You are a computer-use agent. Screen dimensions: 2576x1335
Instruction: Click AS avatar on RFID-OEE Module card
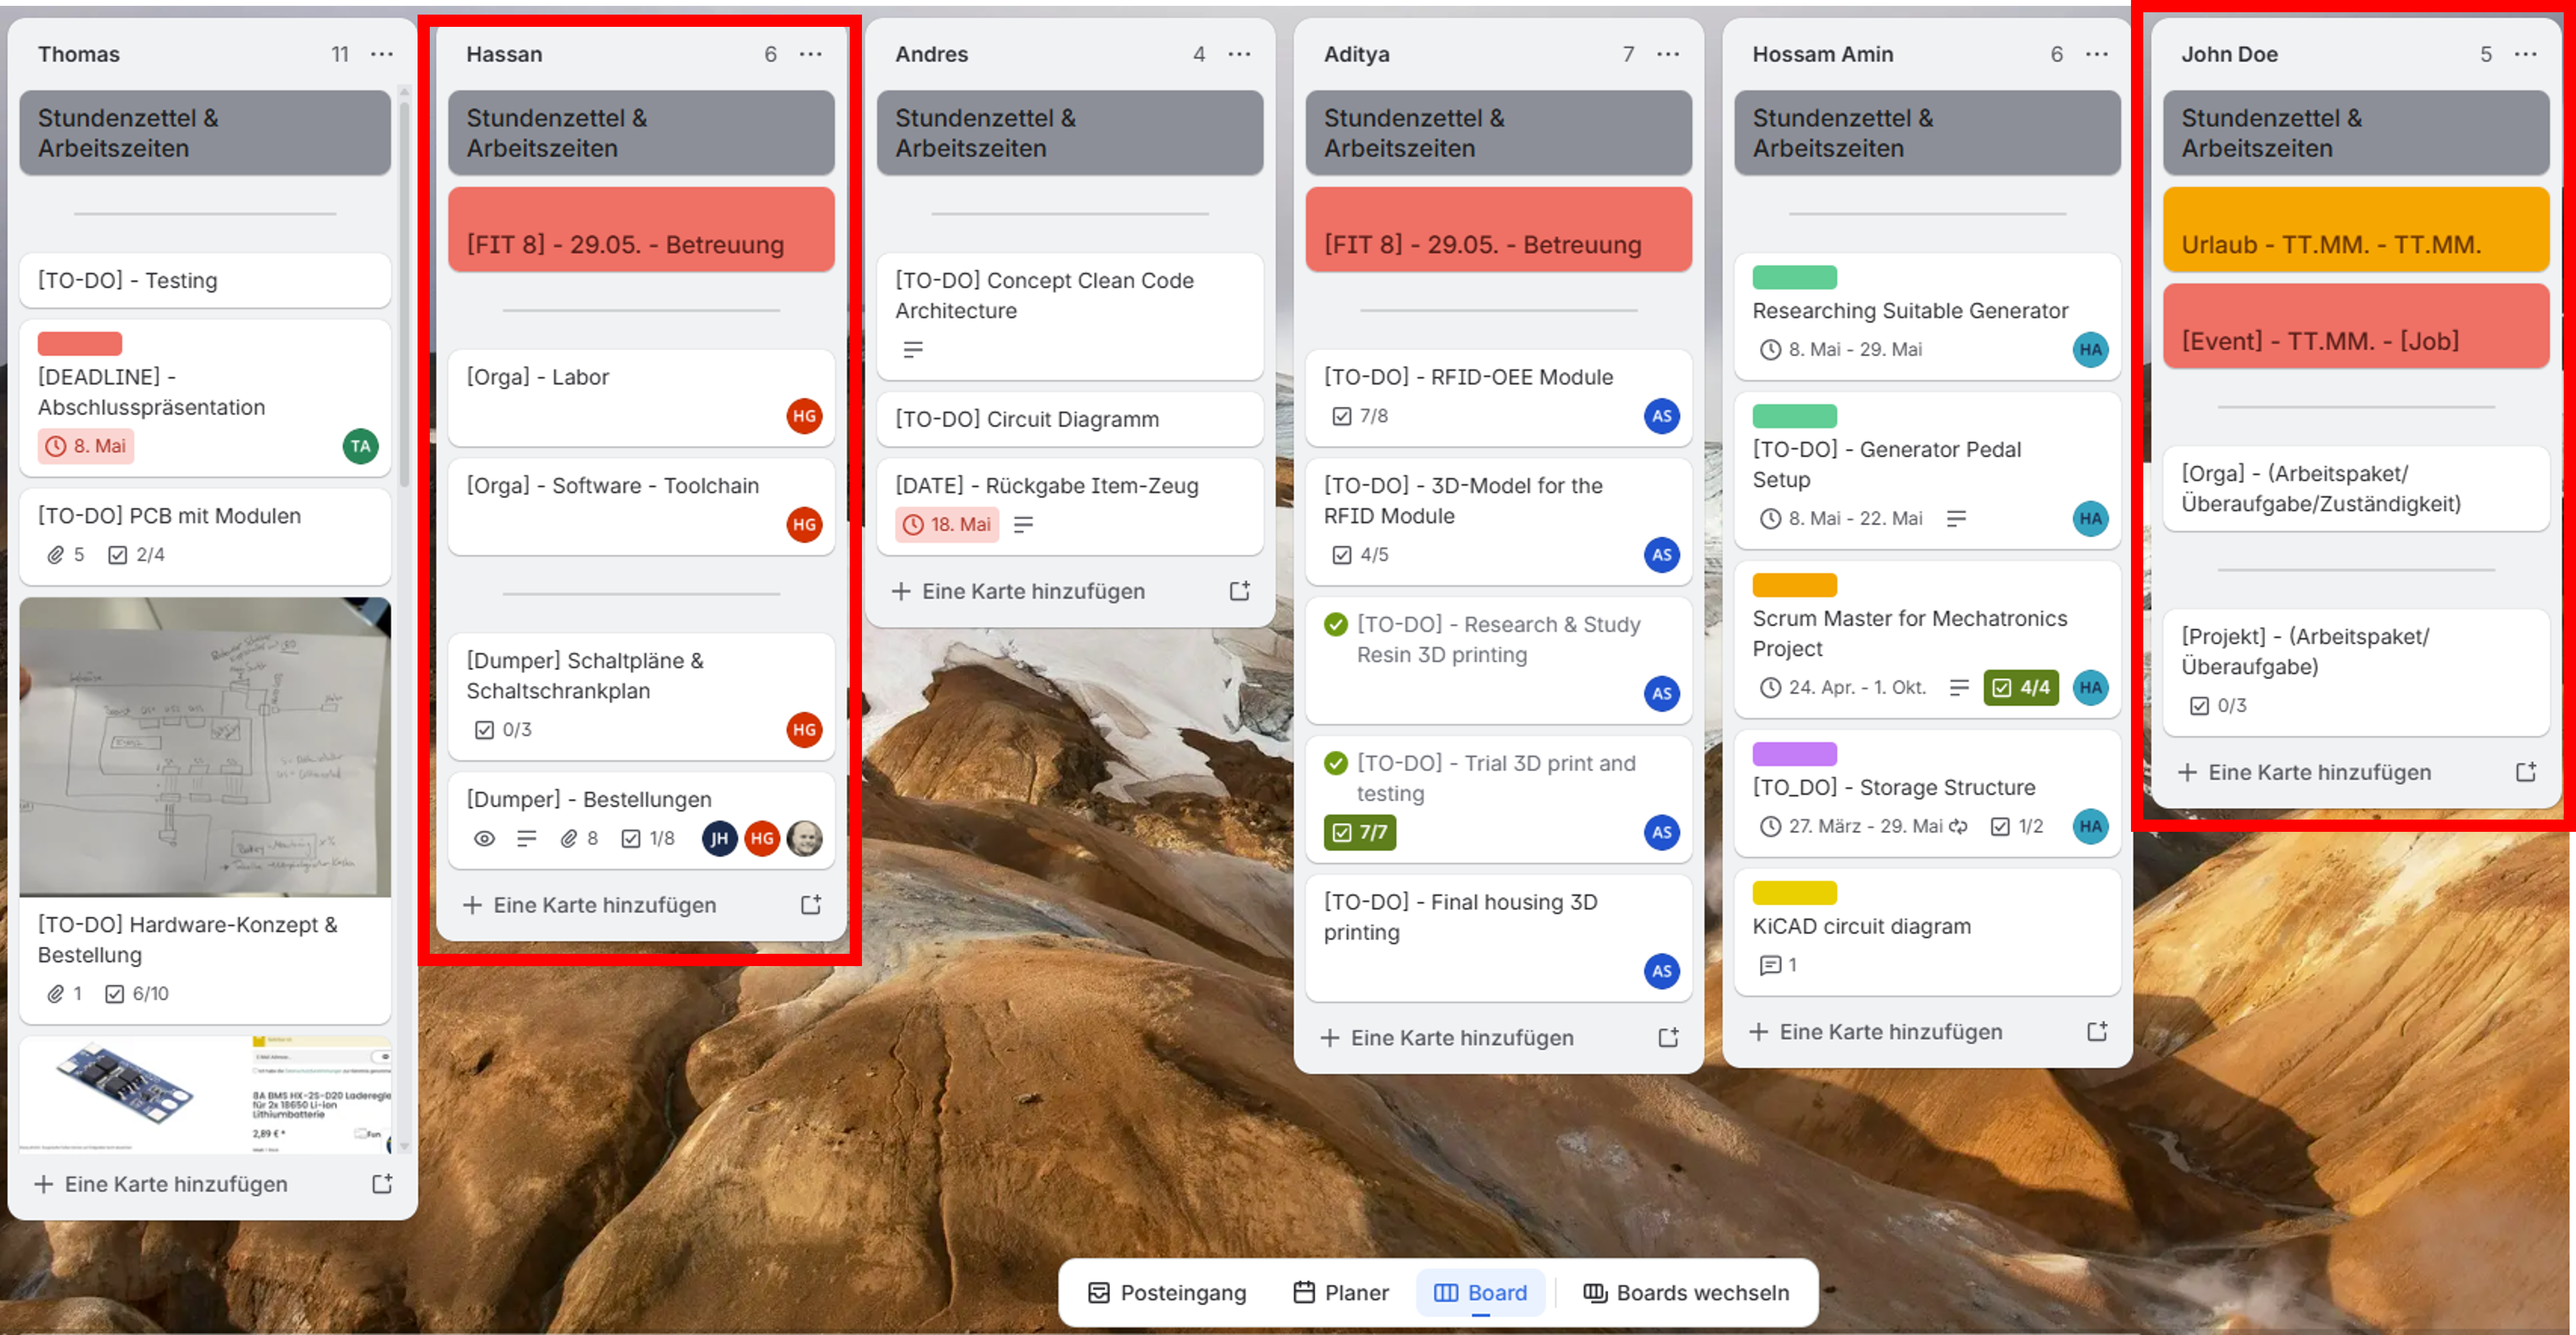click(1662, 417)
